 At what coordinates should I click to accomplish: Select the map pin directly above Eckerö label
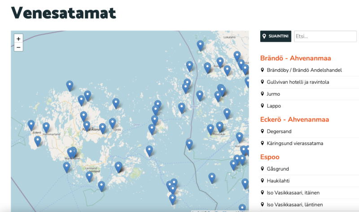[31, 125]
